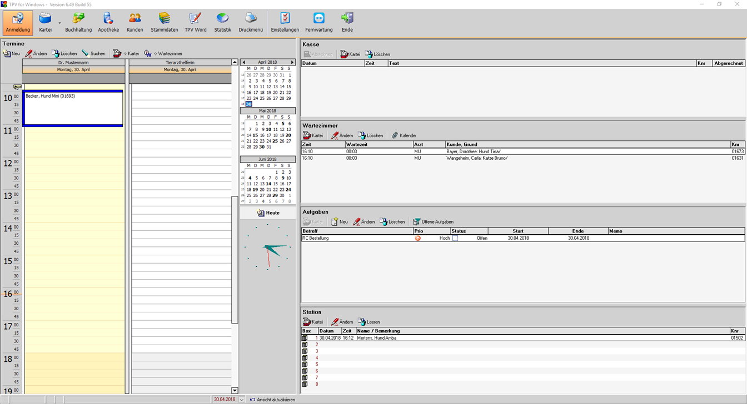Click Ansicht aktualisieren in the status bar

coord(272,400)
